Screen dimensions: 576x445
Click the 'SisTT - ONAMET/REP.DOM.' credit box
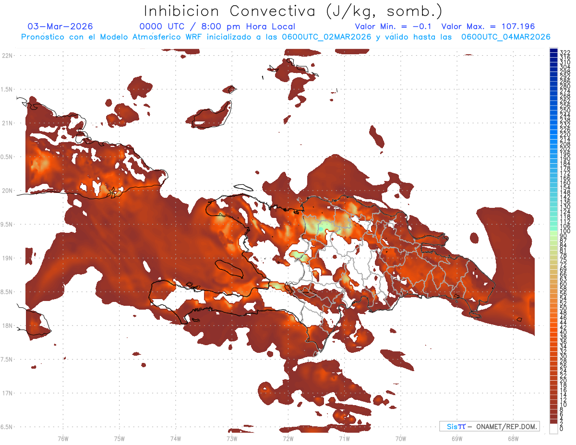click(490, 426)
